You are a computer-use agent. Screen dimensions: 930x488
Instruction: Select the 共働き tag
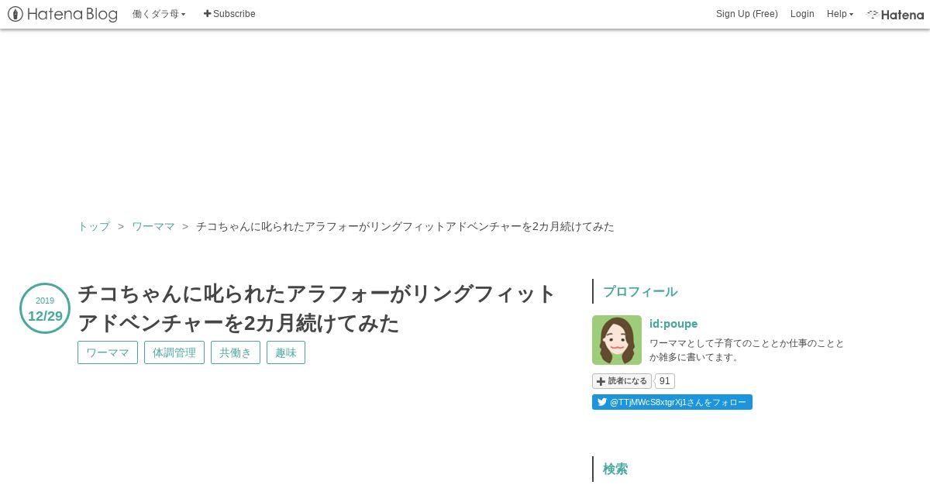(x=236, y=352)
